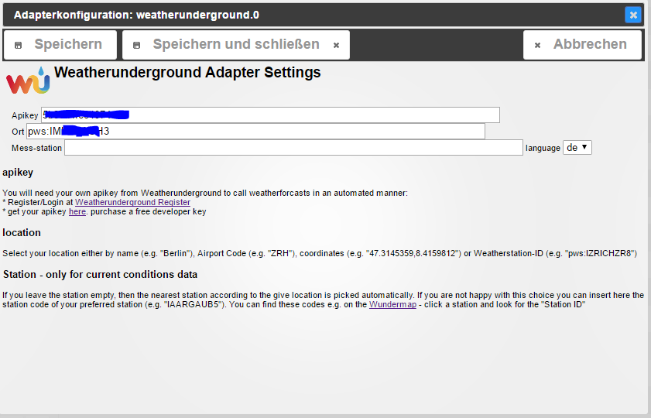
Task: Click the Weatherunderground WU logo
Action: coord(28,81)
